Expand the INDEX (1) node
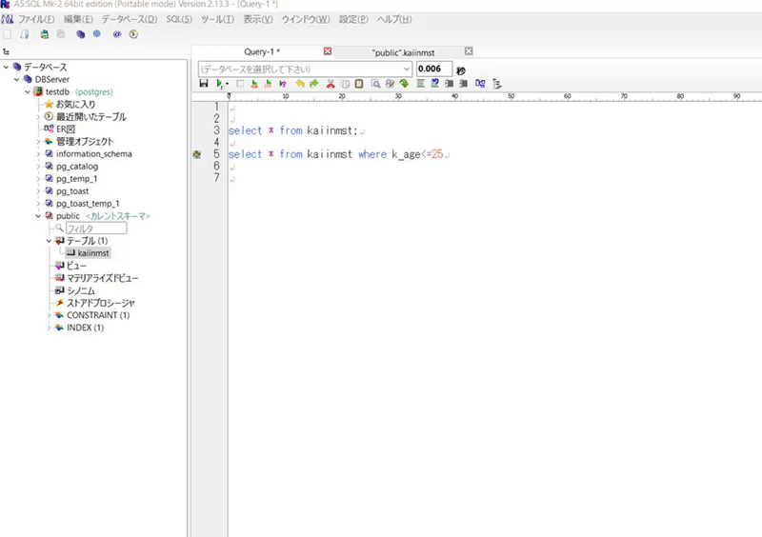This screenshot has width=762, height=537. (49, 328)
